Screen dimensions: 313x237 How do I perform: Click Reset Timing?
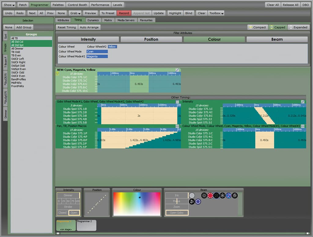(67, 27)
